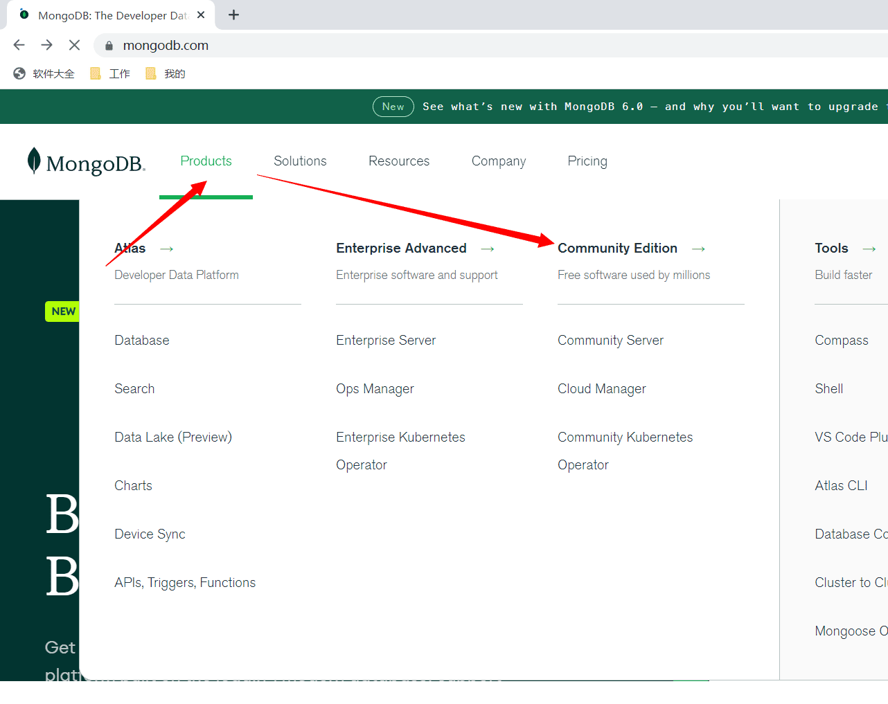888x704 pixels.
Task: Click the browser forward arrow
Action: (46, 45)
